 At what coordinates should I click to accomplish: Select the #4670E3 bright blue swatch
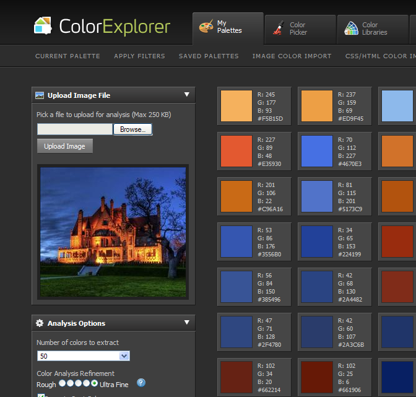317,151
